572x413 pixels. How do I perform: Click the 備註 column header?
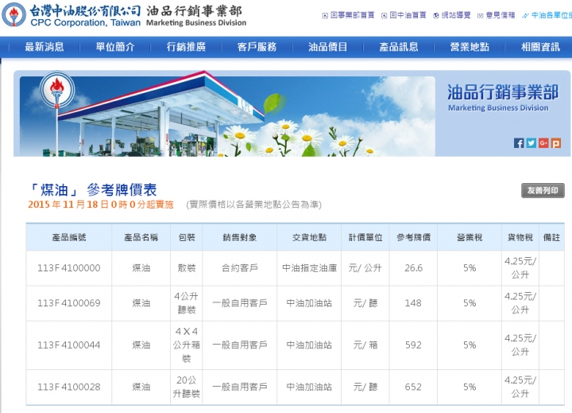(551, 238)
